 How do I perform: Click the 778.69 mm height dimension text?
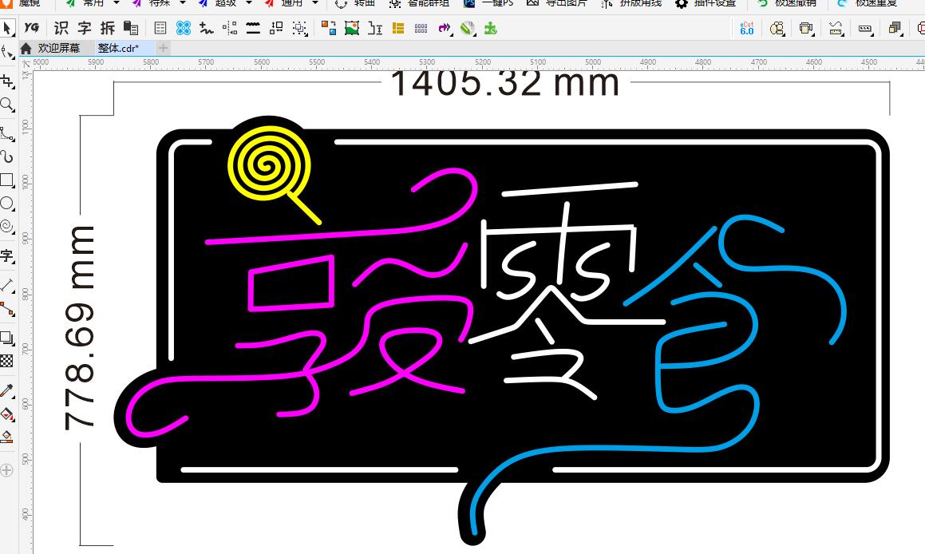point(78,328)
